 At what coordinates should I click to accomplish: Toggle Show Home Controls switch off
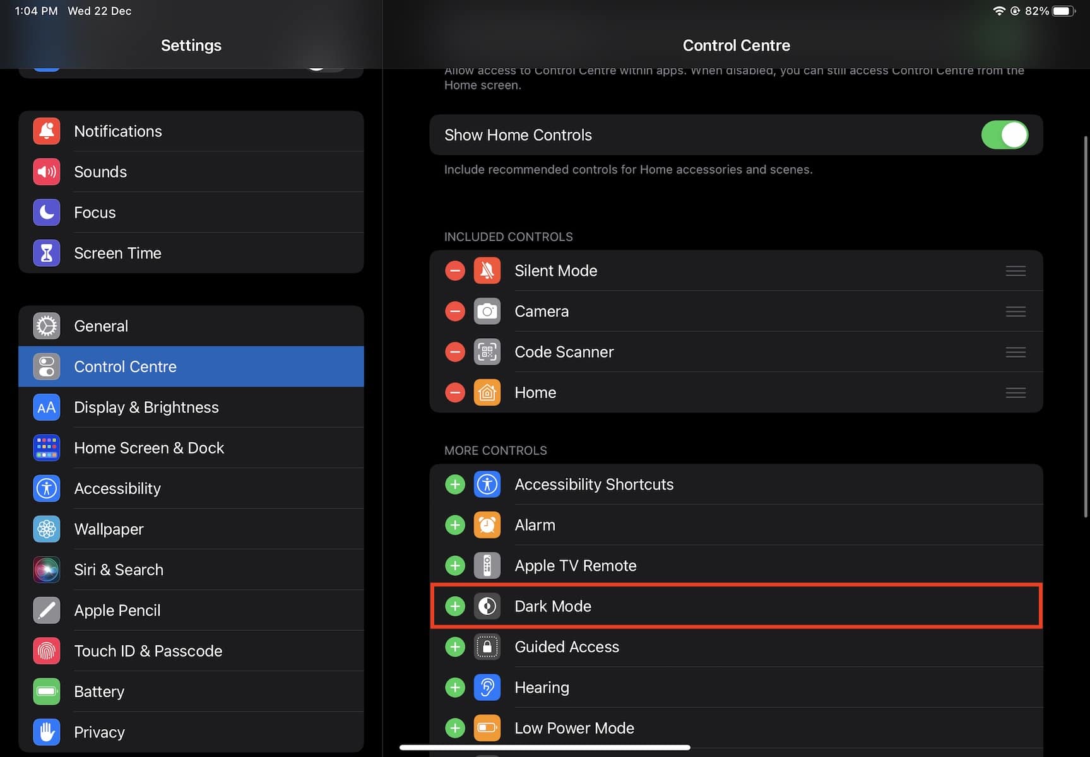(1004, 135)
